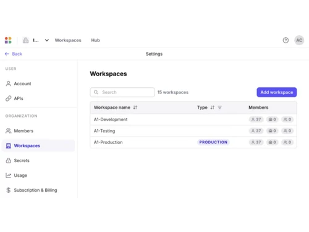Click A1-Production's last 0 count badge
The image size is (309, 232).
pos(287,142)
